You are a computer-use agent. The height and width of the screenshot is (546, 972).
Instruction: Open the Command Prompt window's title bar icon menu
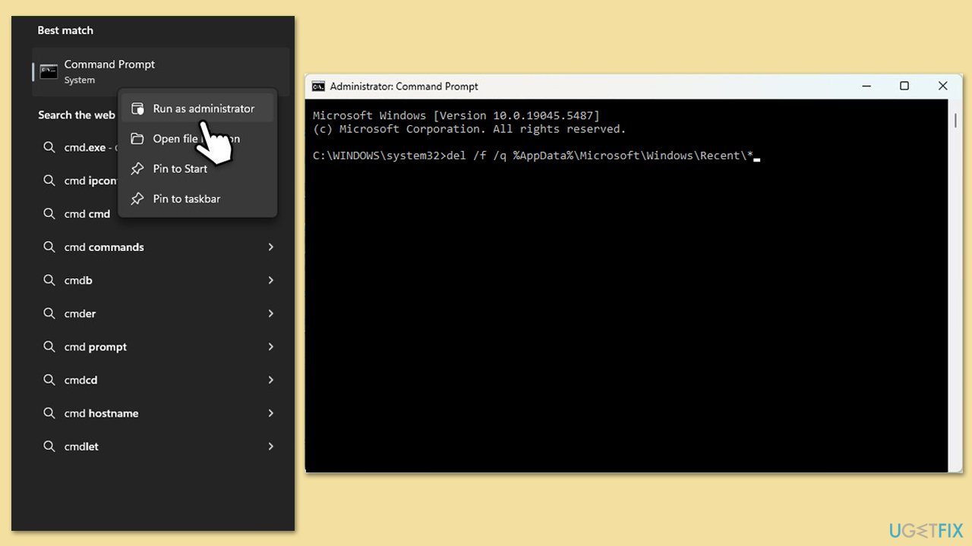pyautogui.click(x=319, y=86)
